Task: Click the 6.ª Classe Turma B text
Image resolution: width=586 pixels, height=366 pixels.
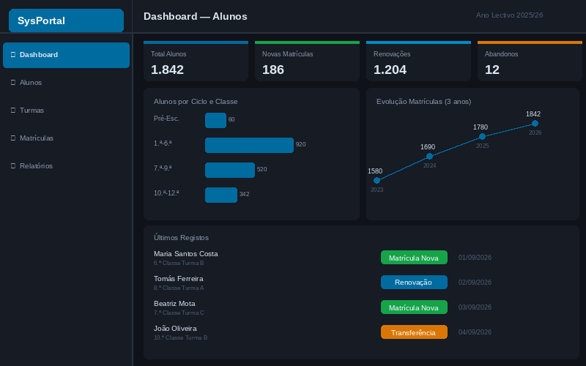Action: pyautogui.click(x=179, y=263)
